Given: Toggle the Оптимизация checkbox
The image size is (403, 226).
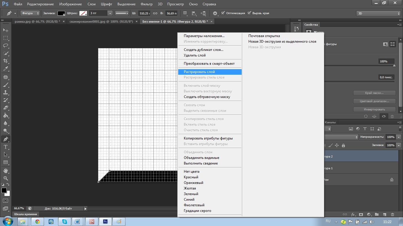Looking at the screenshot, I should point(223,13).
